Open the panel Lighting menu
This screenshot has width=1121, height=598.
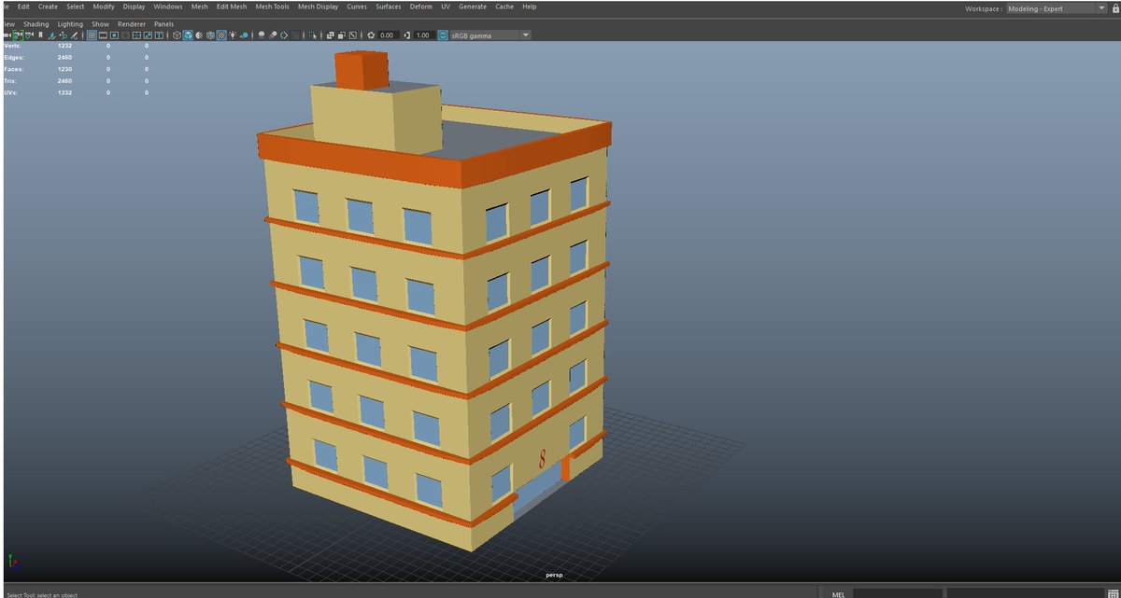(70, 24)
